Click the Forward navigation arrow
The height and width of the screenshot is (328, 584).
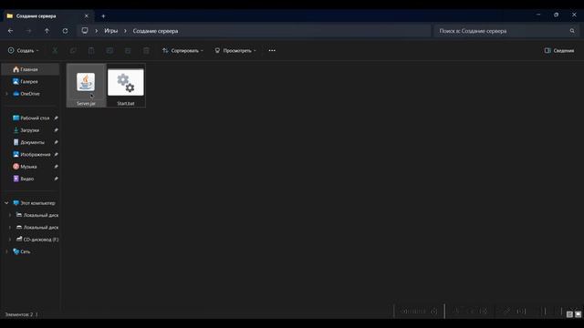click(28, 31)
